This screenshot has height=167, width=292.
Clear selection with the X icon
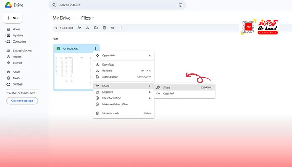(56, 28)
